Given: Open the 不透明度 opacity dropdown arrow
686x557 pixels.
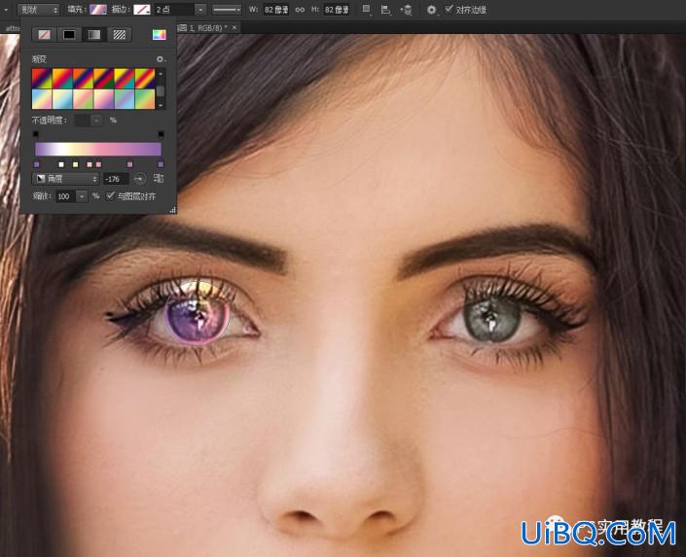Looking at the screenshot, I should (x=96, y=121).
